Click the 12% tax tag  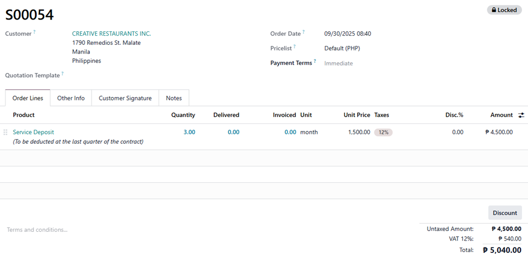coord(383,132)
